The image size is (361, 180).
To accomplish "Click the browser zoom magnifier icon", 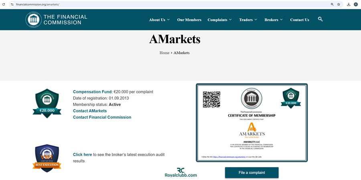I will tap(332, 4).
